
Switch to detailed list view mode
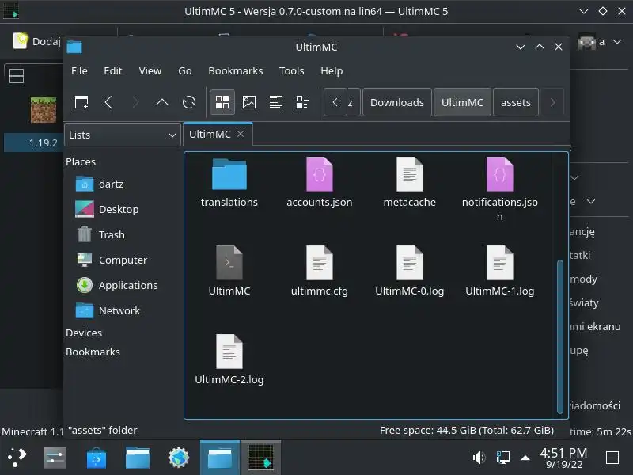tap(303, 102)
